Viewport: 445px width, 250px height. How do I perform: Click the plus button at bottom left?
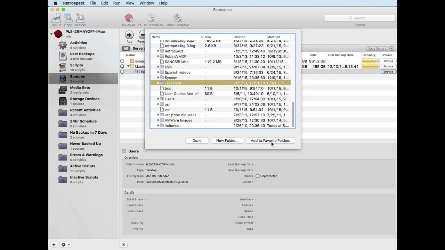pos(54,245)
